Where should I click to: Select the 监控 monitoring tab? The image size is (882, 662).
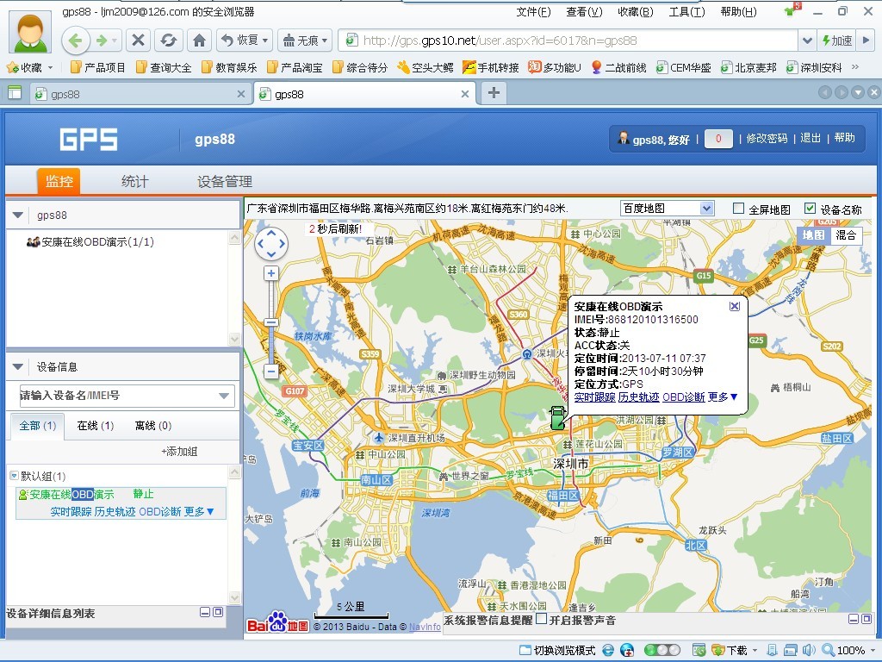(x=59, y=181)
